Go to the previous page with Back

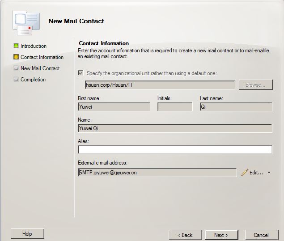(x=185, y=235)
